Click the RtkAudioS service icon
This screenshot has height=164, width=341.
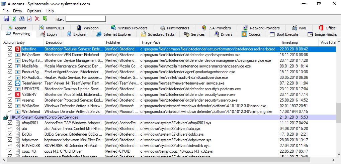[18, 77]
